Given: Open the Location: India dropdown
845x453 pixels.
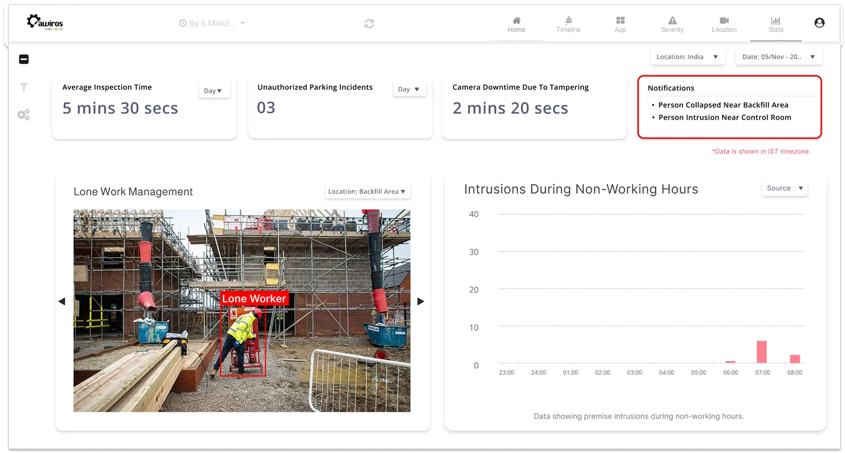Looking at the screenshot, I should click(687, 57).
